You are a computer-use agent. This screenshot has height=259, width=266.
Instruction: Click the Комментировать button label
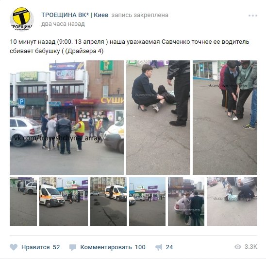[x=106, y=247]
